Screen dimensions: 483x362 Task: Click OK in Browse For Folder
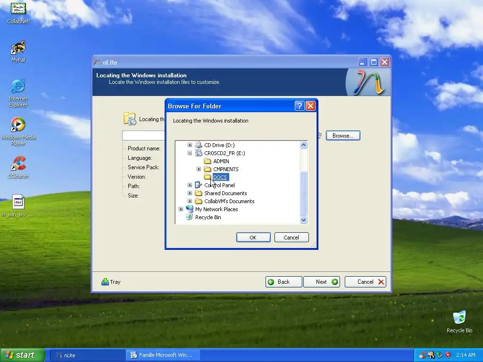pos(253,238)
